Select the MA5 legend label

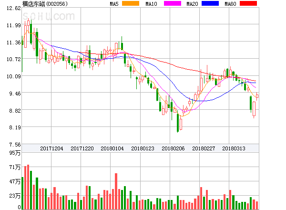(114, 4)
